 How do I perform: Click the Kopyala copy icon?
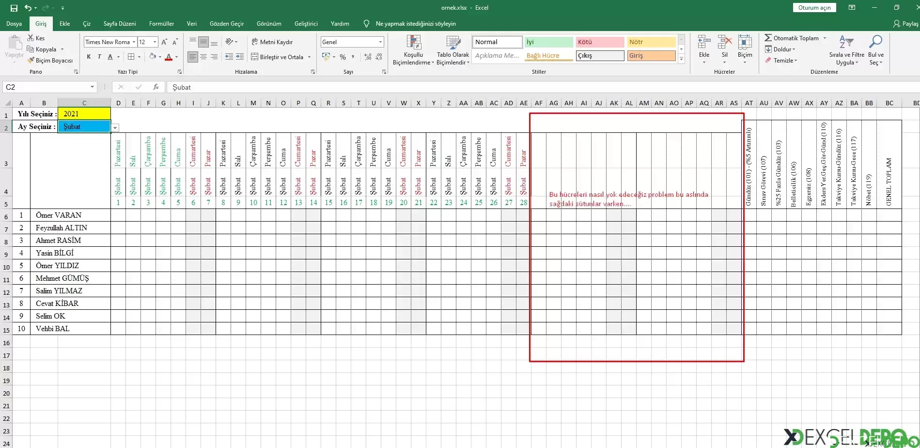pyautogui.click(x=31, y=49)
